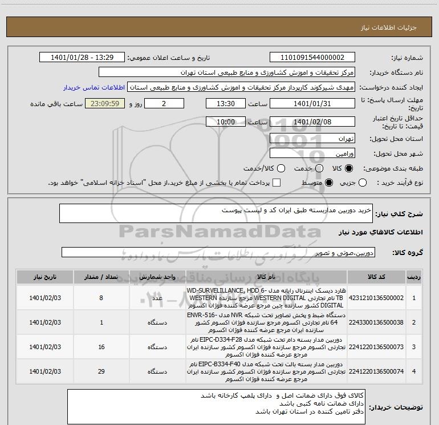Screen dimensions: 439x425
Task: Click the response deadline time 13:30
Action: point(226,103)
